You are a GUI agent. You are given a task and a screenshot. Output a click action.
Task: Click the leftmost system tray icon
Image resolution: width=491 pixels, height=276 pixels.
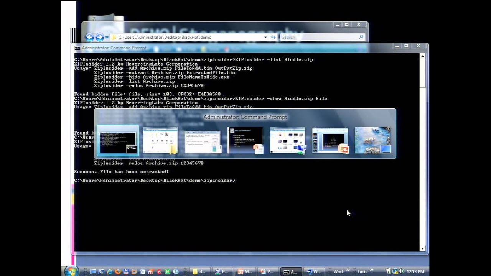[389, 271]
